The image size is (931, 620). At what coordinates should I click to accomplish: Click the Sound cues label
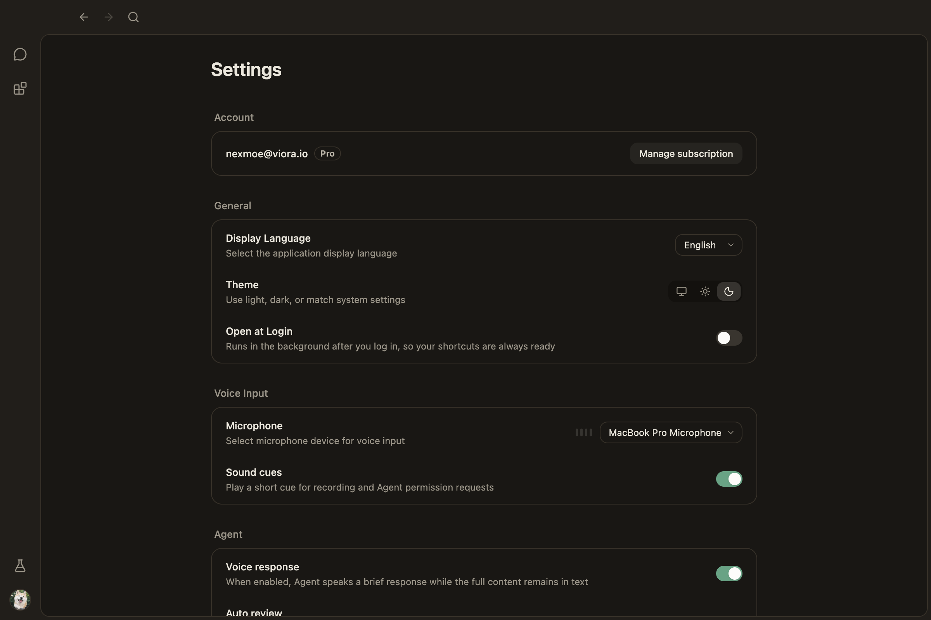pyautogui.click(x=254, y=472)
